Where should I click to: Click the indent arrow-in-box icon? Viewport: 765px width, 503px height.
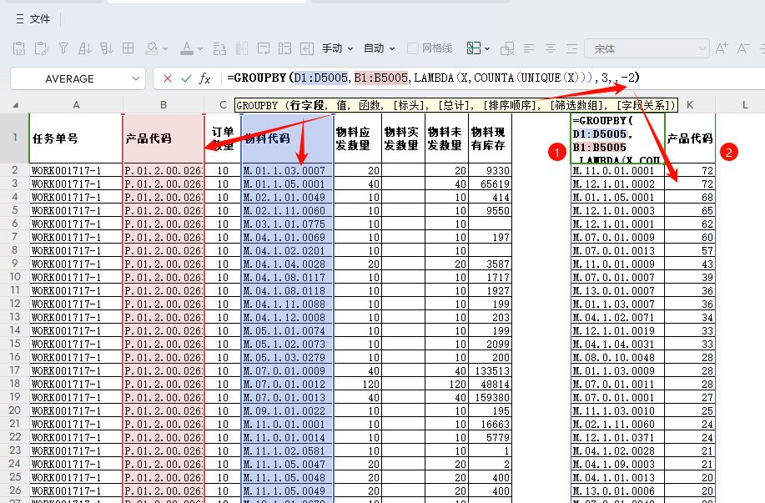[307, 48]
